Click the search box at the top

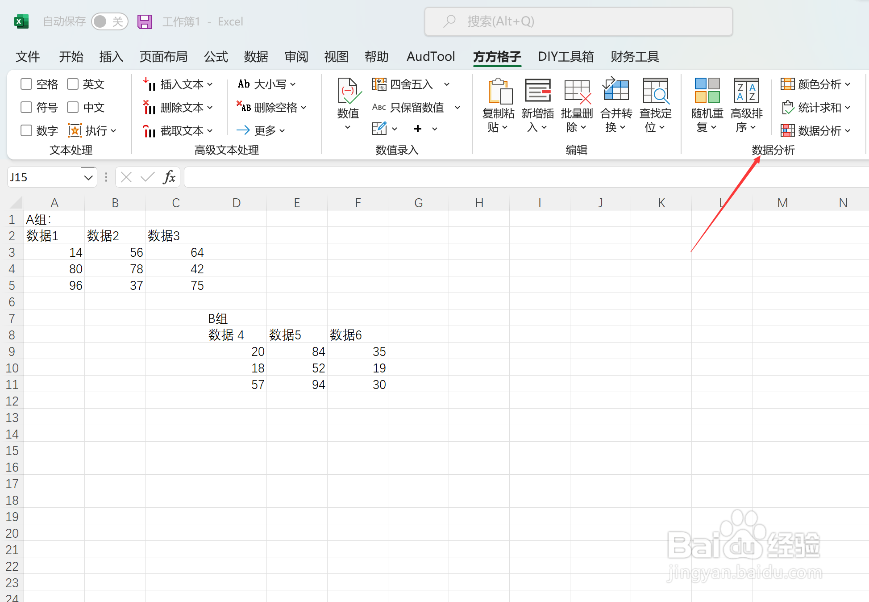pos(578,21)
